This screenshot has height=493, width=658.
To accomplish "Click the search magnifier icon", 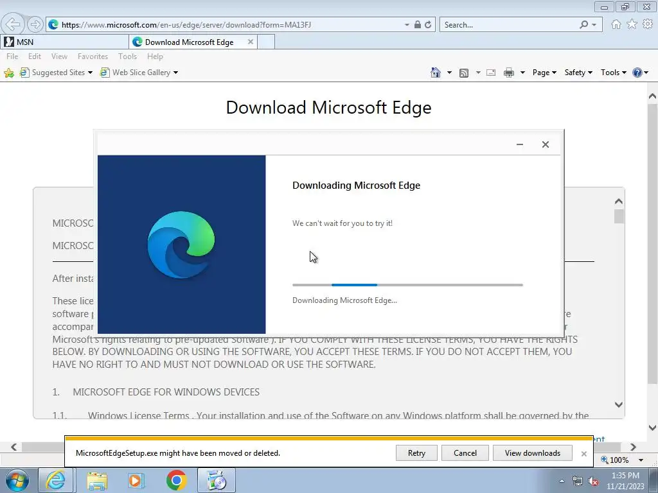I will click(x=583, y=25).
